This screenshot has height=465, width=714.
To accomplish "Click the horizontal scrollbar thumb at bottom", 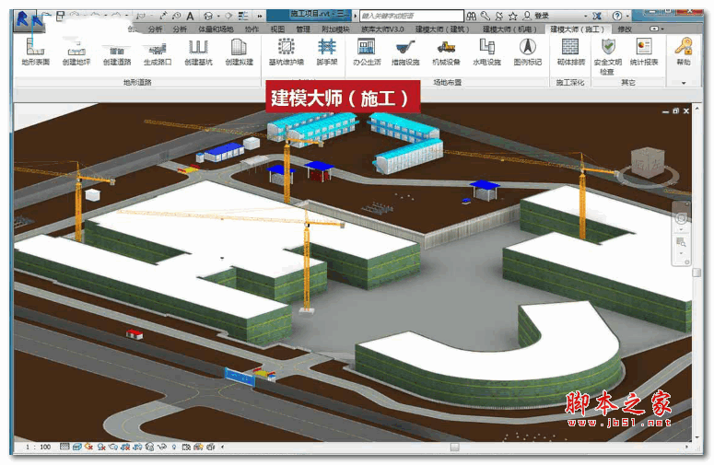I will pos(454,448).
